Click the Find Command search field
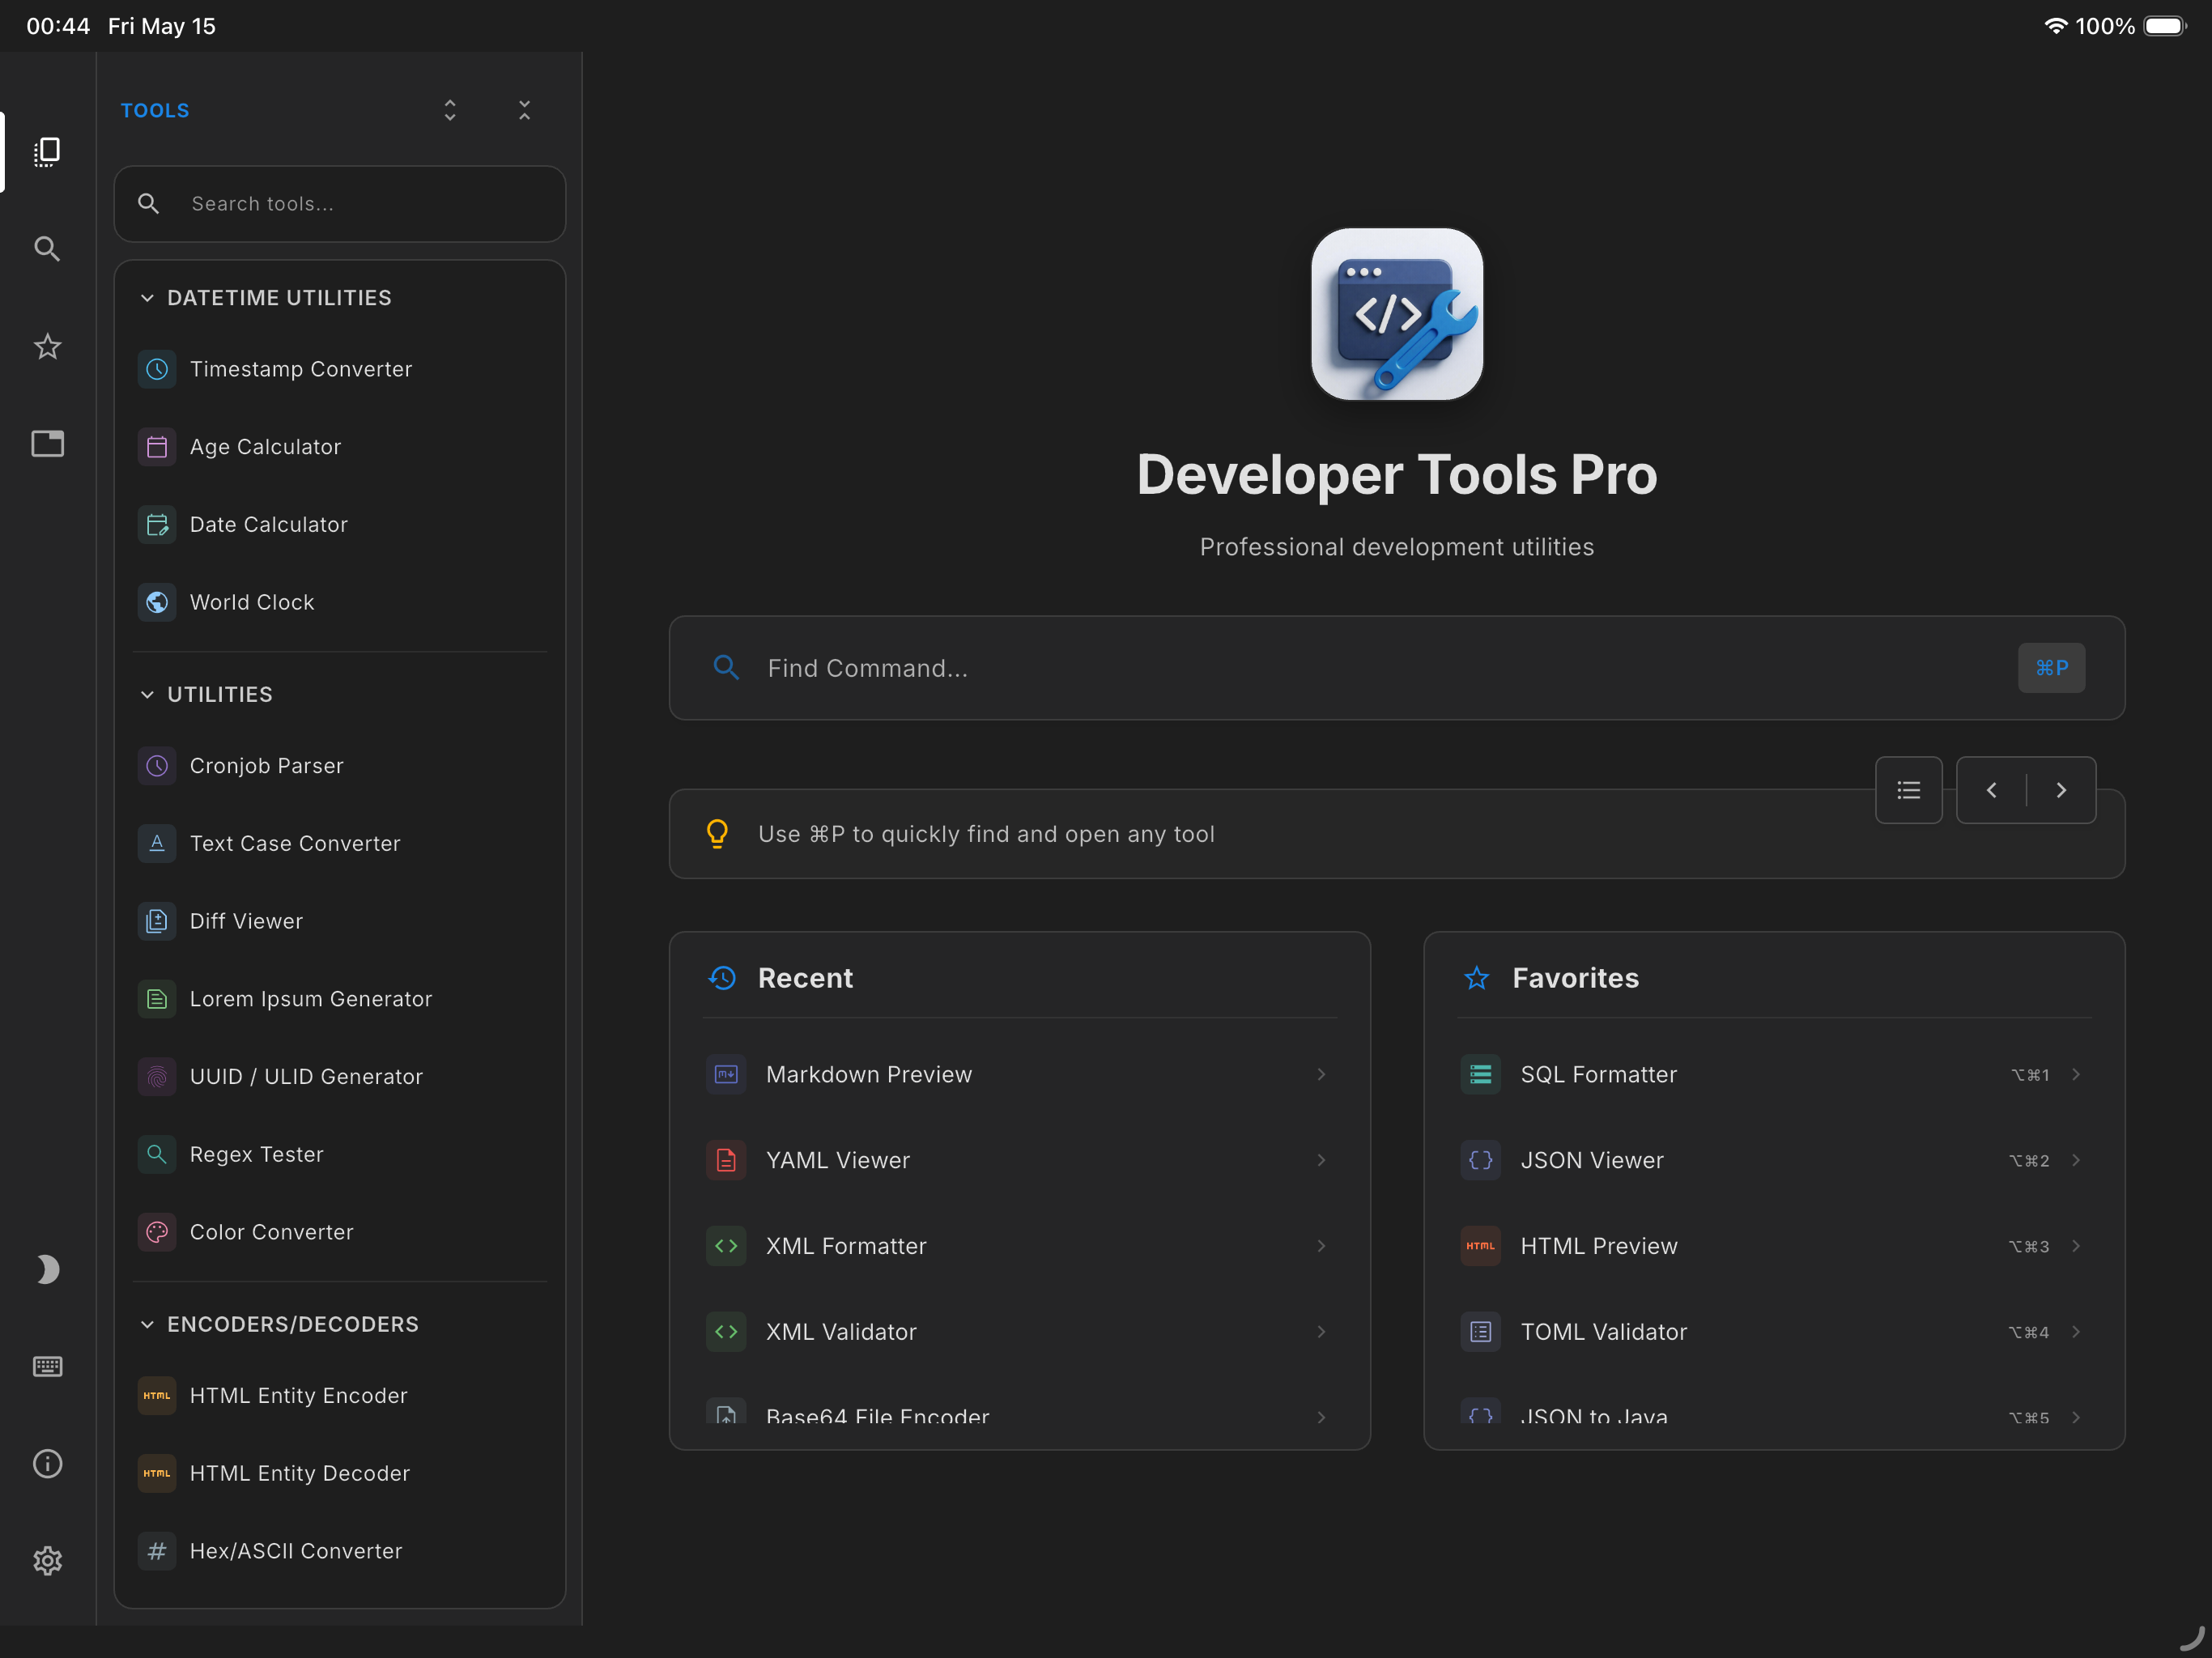Viewport: 2212px width, 1658px height. coord(1396,668)
